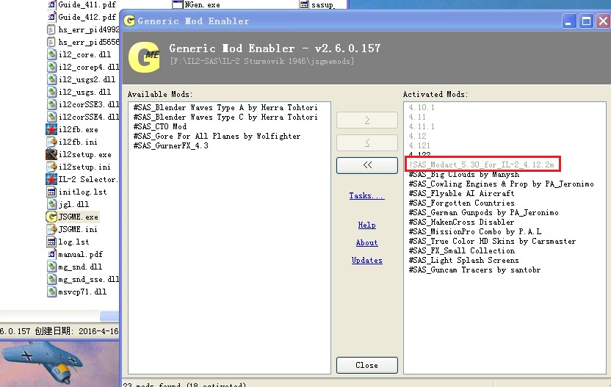Select #SAS_Flyable AI Aircraft
This screenshot has width=611, height=387.
[x=461, y=193]
